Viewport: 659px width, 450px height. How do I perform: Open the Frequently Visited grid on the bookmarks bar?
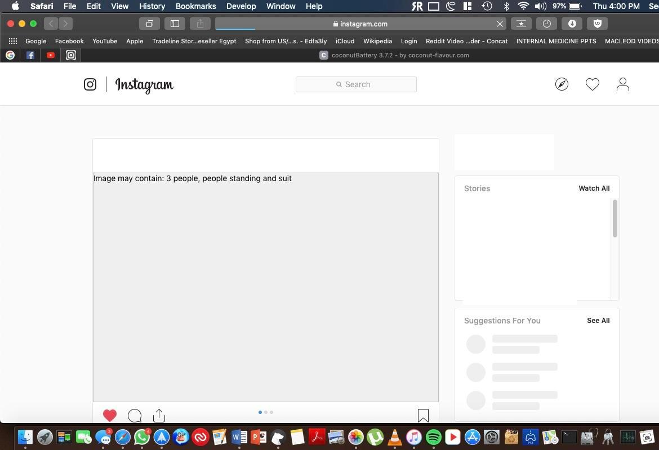(x=12, y=40)
